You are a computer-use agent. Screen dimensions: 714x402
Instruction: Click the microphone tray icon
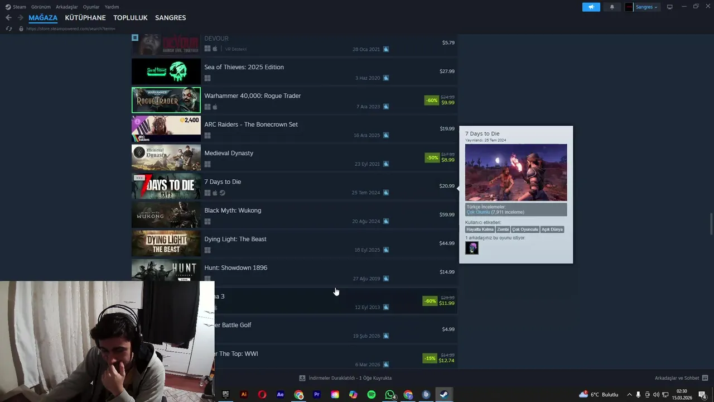(638, 395)
